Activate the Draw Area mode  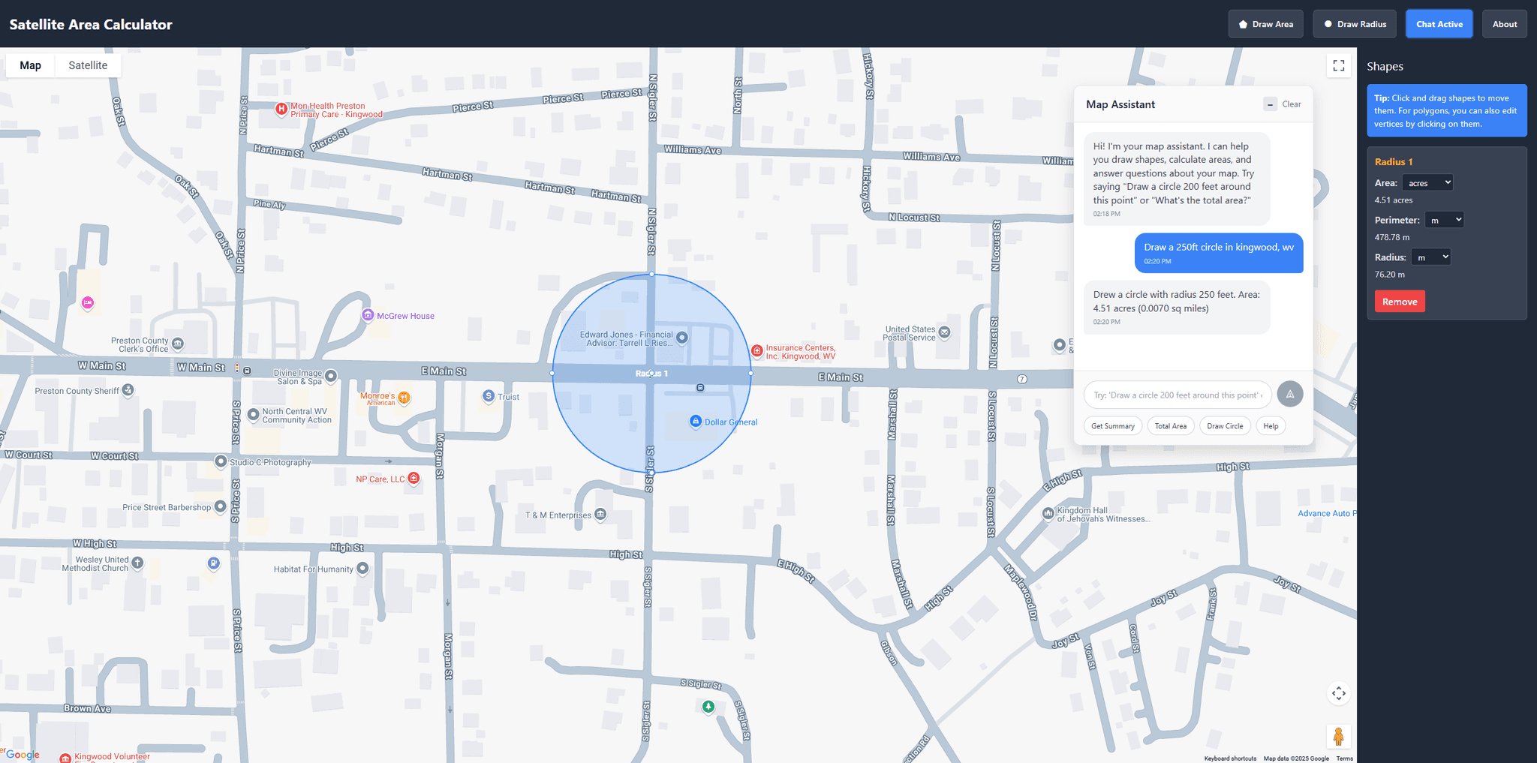1265,24
